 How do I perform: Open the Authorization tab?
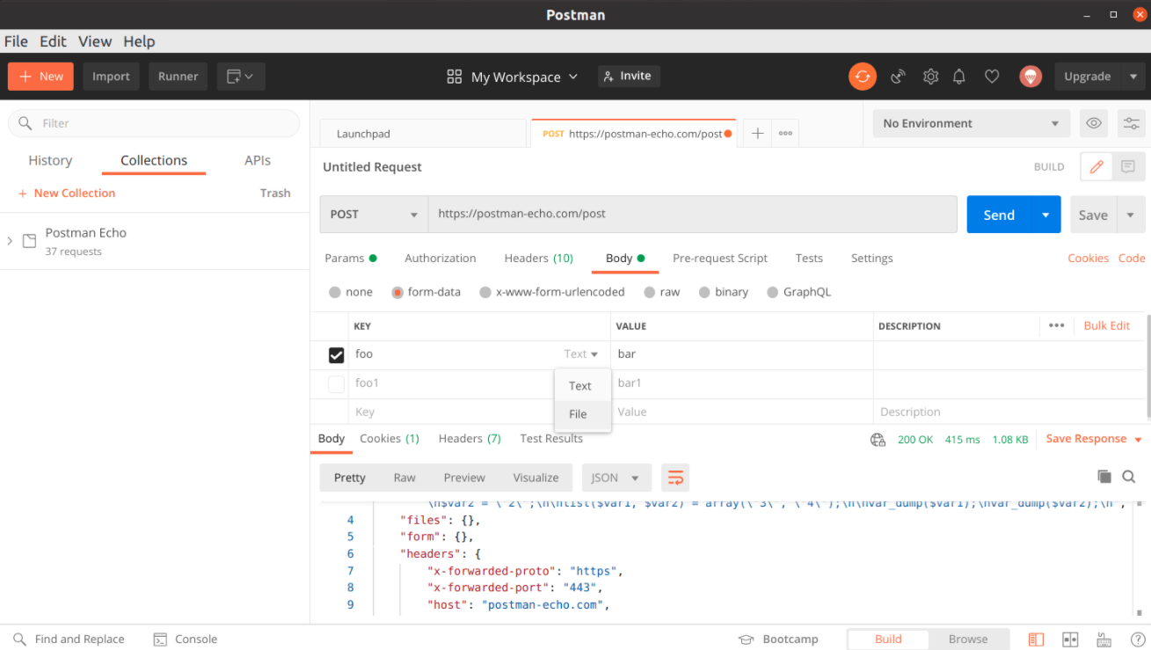[441, 258]
